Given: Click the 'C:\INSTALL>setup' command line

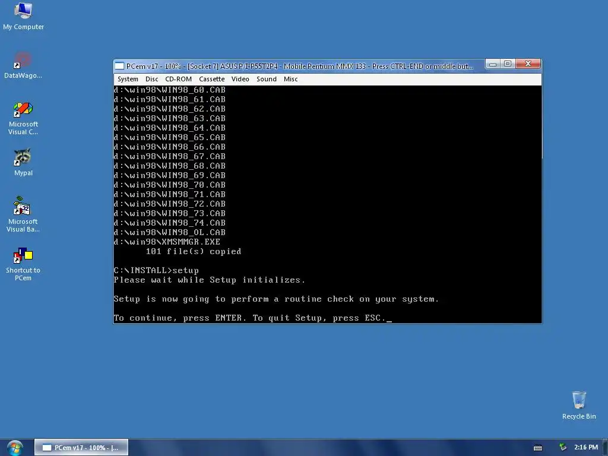Looking at the screenshot, I should (x=156, y=270).
